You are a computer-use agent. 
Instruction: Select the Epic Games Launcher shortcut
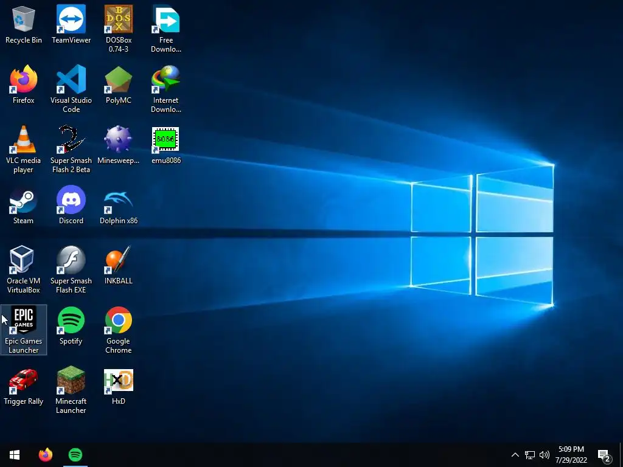coord(24,330)
